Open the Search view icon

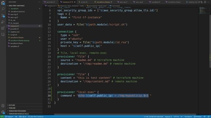[x=3, y=9]
